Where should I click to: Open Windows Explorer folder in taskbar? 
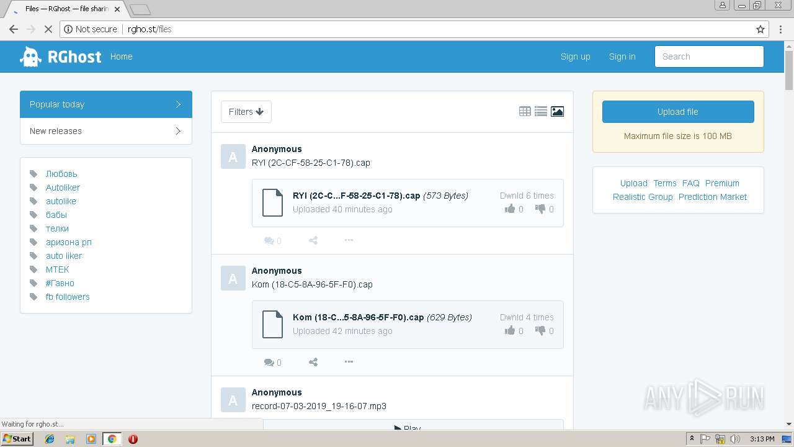click(70, 439)
